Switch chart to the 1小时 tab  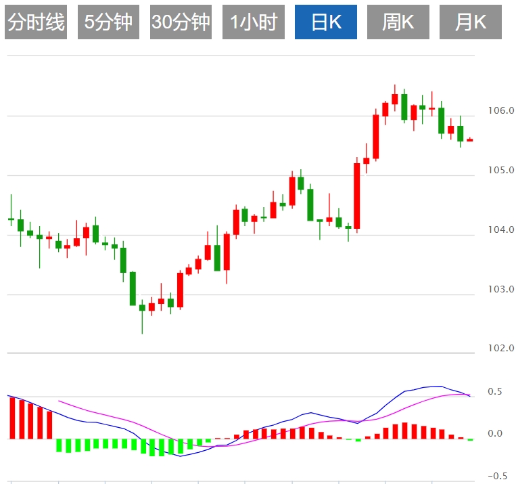[254, 22]
